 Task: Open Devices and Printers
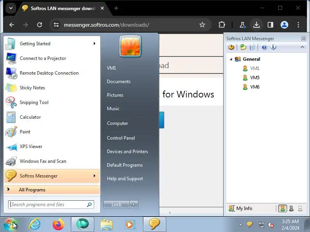pos(127,152)
